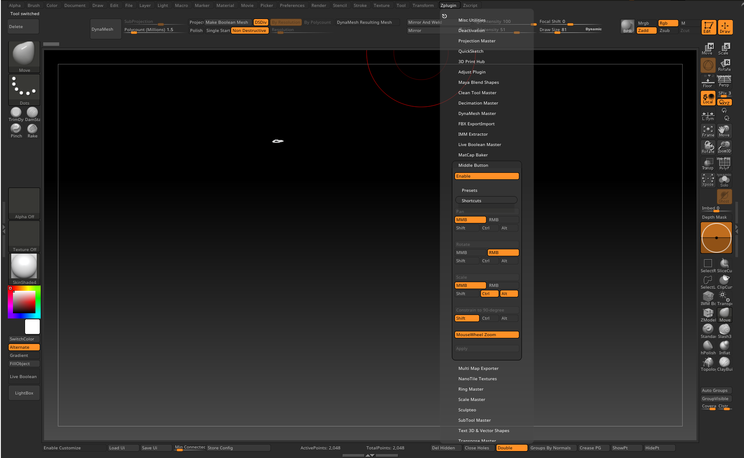
Task: Open the Alpha Off selector
Action: [x=24, y=204]
